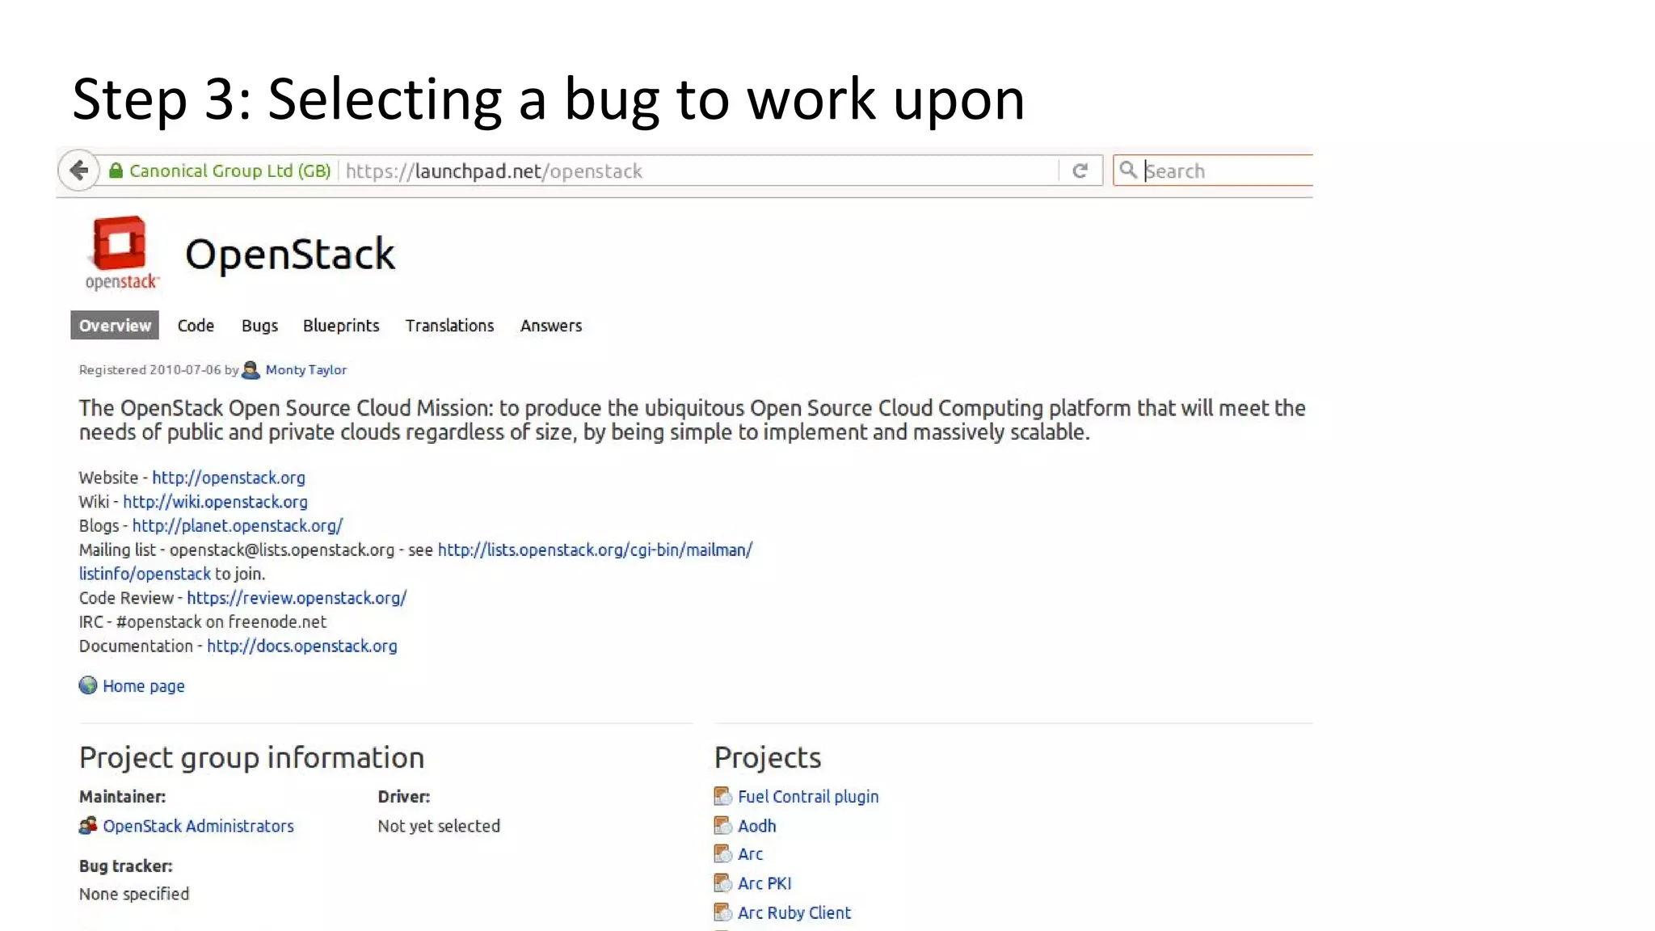Open the Arc PKI project link
The height and width of the screenshot is (931, 1655).
pos(764,883)
